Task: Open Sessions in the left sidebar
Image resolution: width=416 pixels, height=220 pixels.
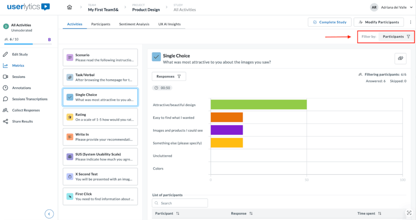Action: (18, 77)
